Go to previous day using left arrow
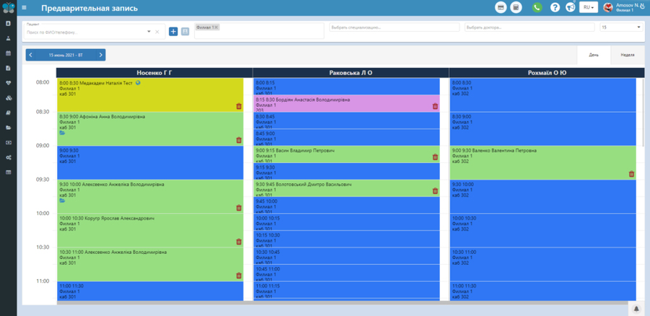The height and width of the screenshot is (316, 650). pos(30,54)
